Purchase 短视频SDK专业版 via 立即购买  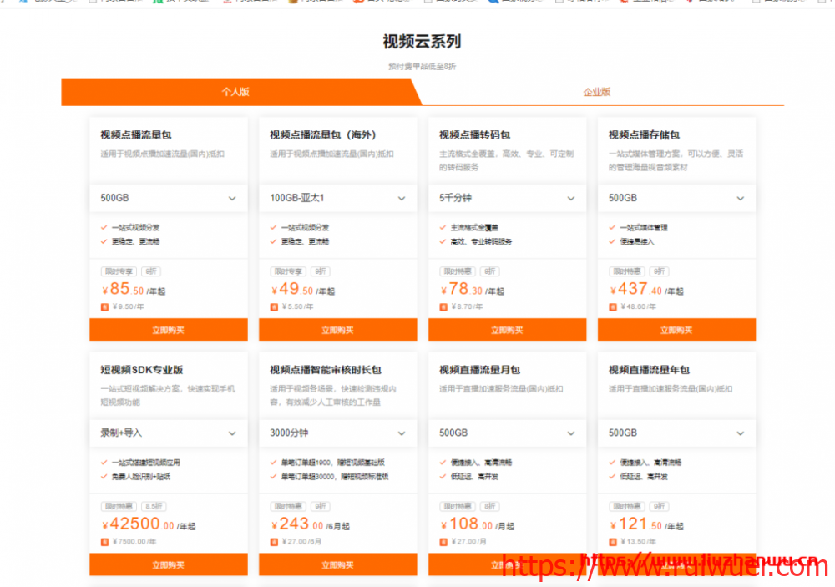click(x=168, y=564)
